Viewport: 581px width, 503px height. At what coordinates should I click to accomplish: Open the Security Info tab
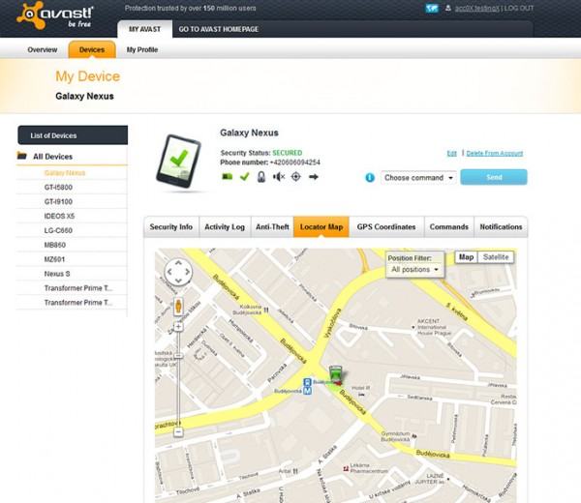coord(171,227)
